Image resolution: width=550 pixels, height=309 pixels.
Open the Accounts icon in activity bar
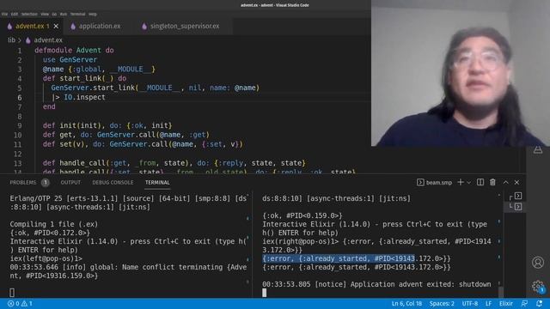coord(538,263)
